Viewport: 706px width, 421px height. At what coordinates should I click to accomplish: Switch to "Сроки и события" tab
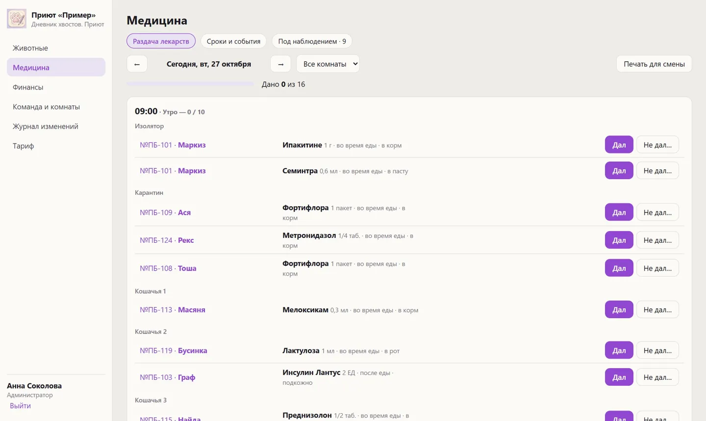pyautogui.click(x=233, y=41)
